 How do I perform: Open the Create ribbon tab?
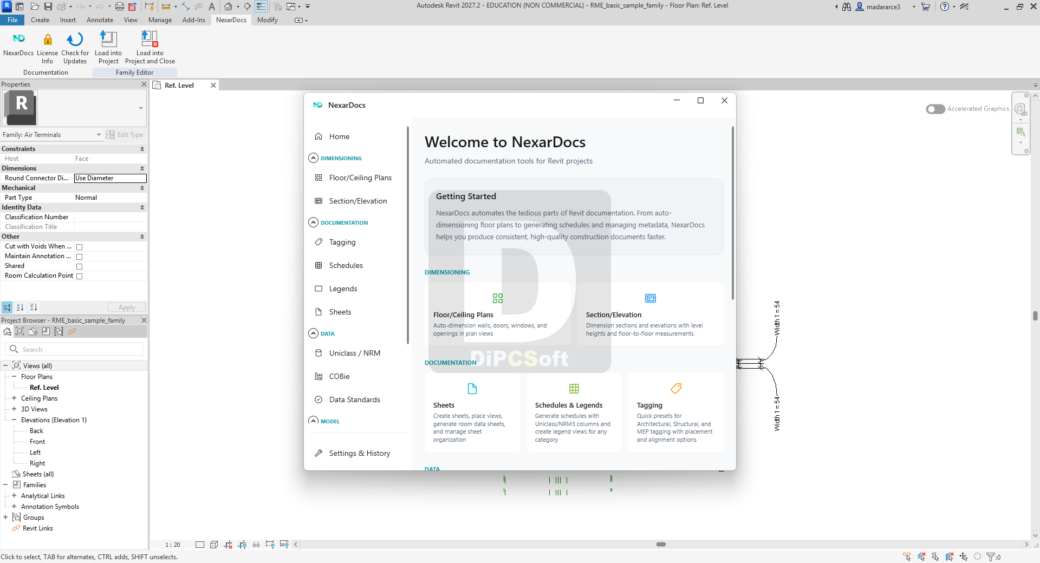click(40, 20)
